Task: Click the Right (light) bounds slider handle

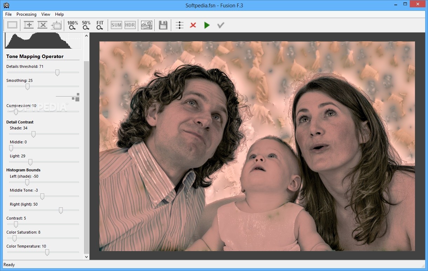Action: [61, 210]
